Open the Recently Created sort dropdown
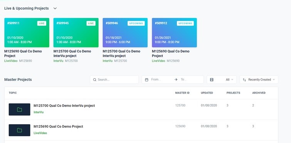The width and height of the screenshot is (291, 143). click(x=259, y=79)
